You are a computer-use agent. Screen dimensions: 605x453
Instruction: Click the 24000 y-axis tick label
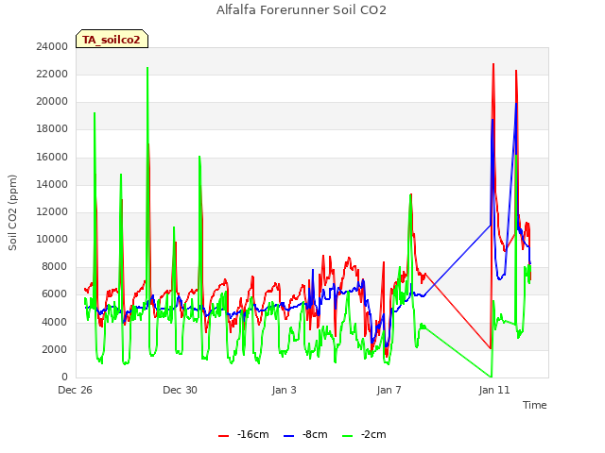pos(52,46)
